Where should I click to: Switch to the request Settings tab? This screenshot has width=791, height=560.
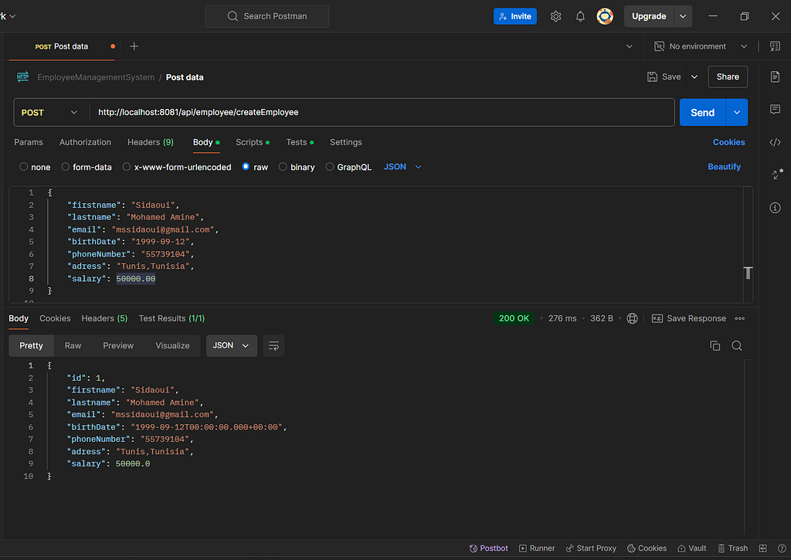click(345, 142)
